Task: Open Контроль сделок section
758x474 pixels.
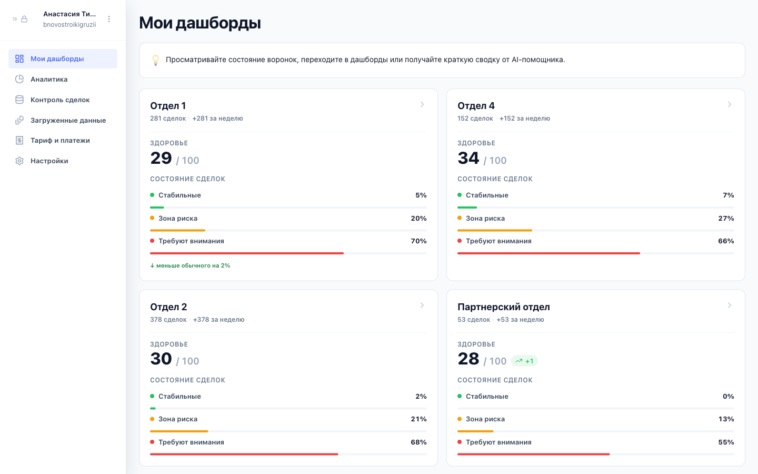Action: pyautogui.click(x=63, y=100)
